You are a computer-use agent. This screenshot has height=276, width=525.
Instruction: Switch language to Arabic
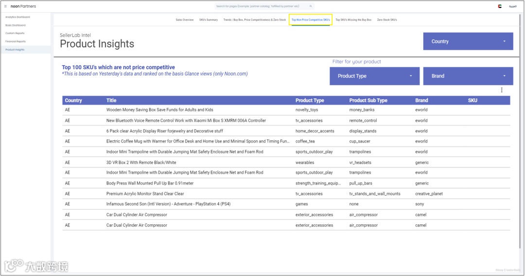click(x=513, y=6)
